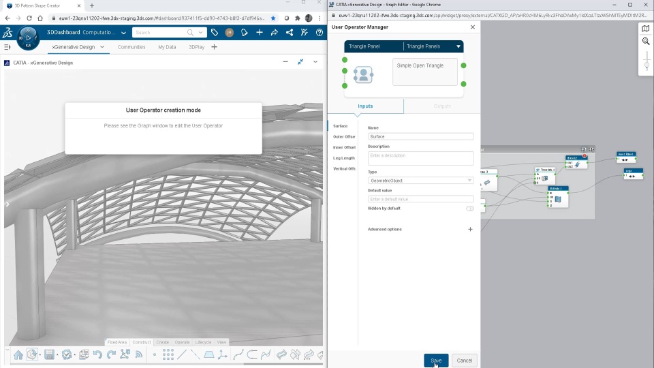Open notifications bell in 3DDashboard top bar
This screenshot has width=654, height=368.
244,33
